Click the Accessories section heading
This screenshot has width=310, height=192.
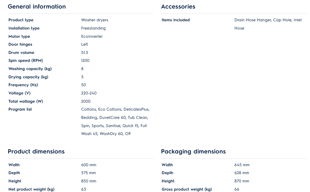(x=178, y=7)
